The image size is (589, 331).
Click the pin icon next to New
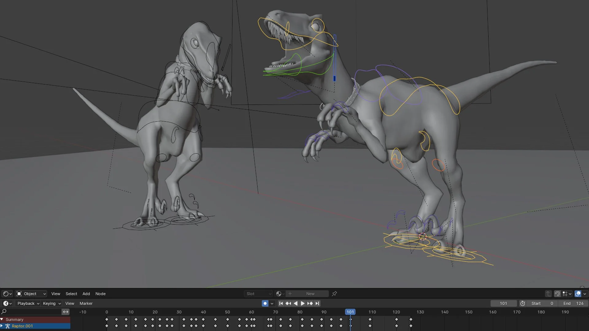coord(334,294)
